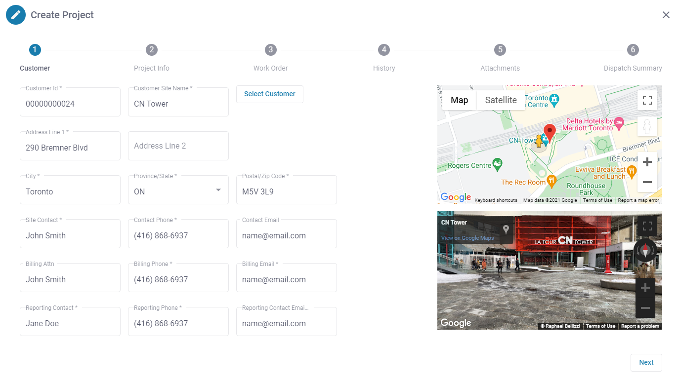
Task: Click the Select Customer button
Action: click(x=270, y=94)
